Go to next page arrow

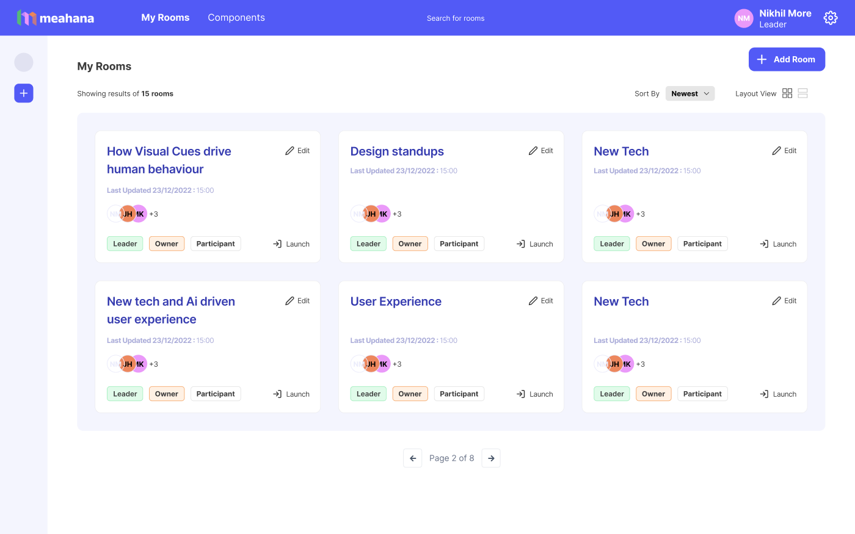(x=491, y=458)
